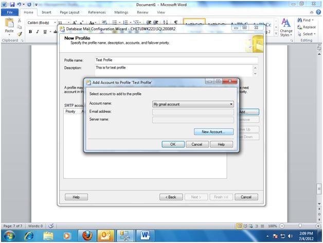The image size is (323, 243).
Task: Click the Back button in wizard
Action: pyautogui.click(x=171, y=197)
